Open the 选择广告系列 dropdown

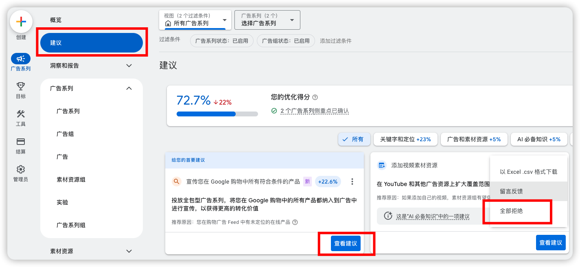coord(267,20)
